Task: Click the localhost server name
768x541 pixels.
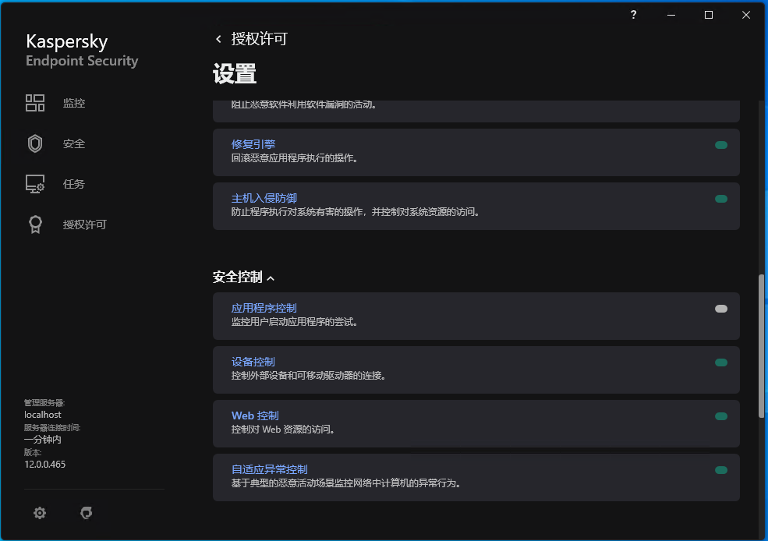Action: (43, 415)
